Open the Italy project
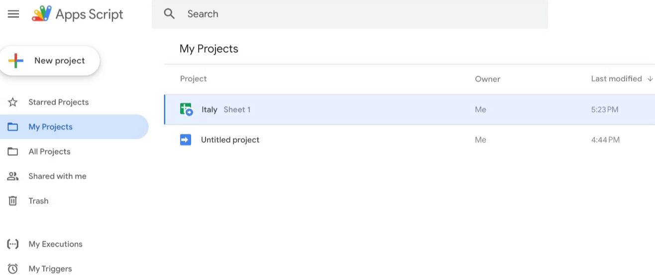Screen dimensions: 655x278 [210, 109]
